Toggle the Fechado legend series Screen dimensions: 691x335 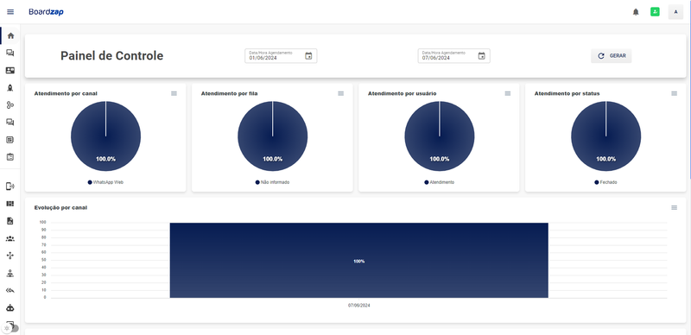click(x=606, y=182)
